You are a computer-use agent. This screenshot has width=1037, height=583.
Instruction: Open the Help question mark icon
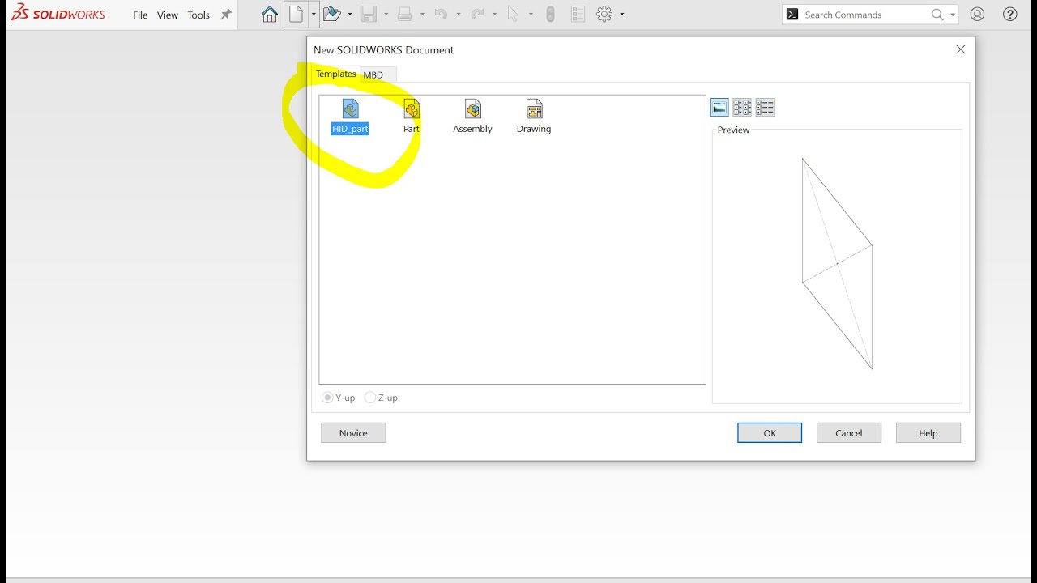pos(1010,15)
